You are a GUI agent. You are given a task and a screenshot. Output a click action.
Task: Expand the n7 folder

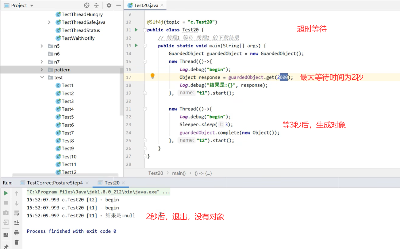pos(42,62)
